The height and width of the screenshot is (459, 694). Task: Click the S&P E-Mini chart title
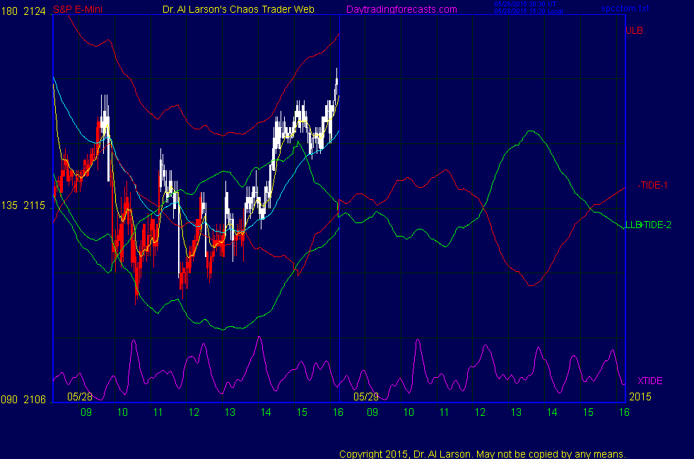[x=78, y=9]
